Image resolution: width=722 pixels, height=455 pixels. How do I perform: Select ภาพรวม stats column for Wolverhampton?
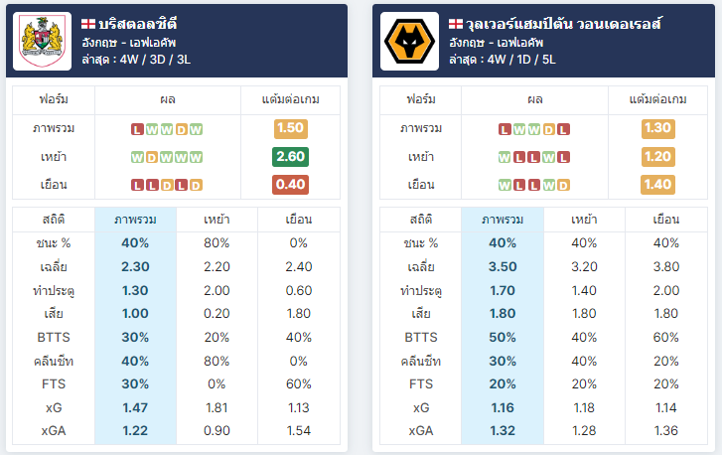pos(503,220)
